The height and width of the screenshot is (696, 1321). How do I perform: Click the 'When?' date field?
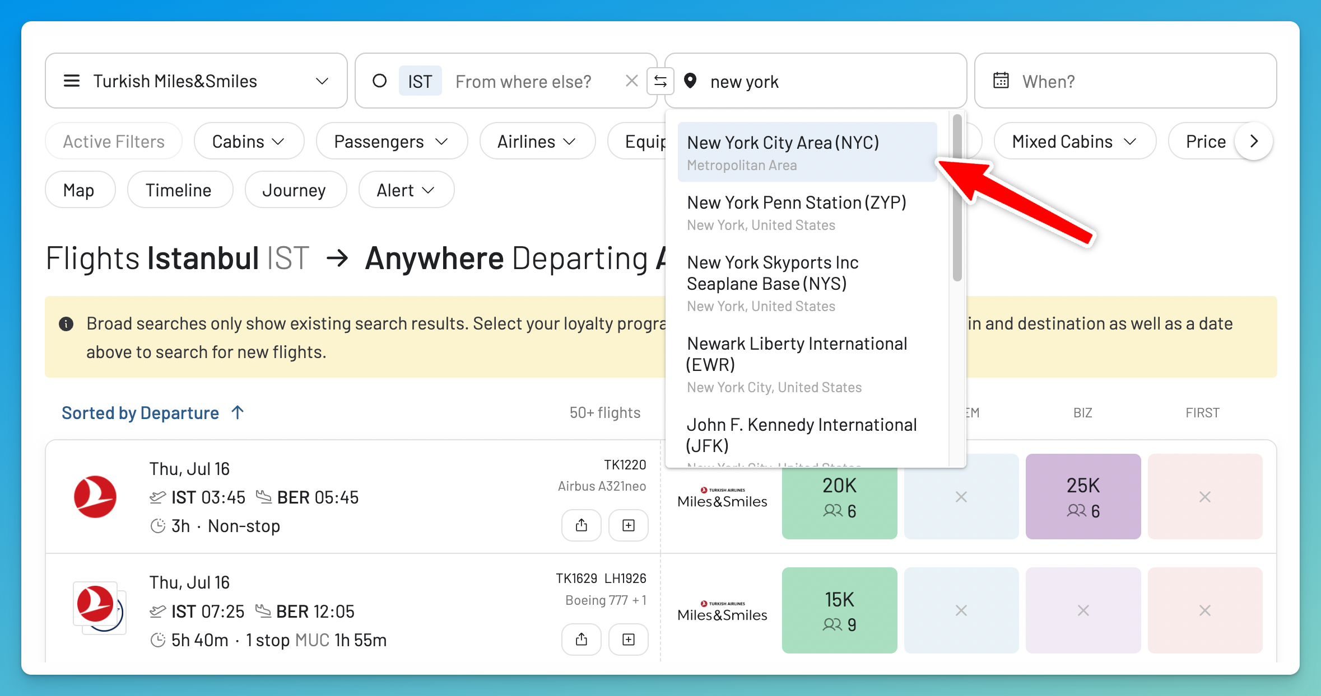point(1125,81)
